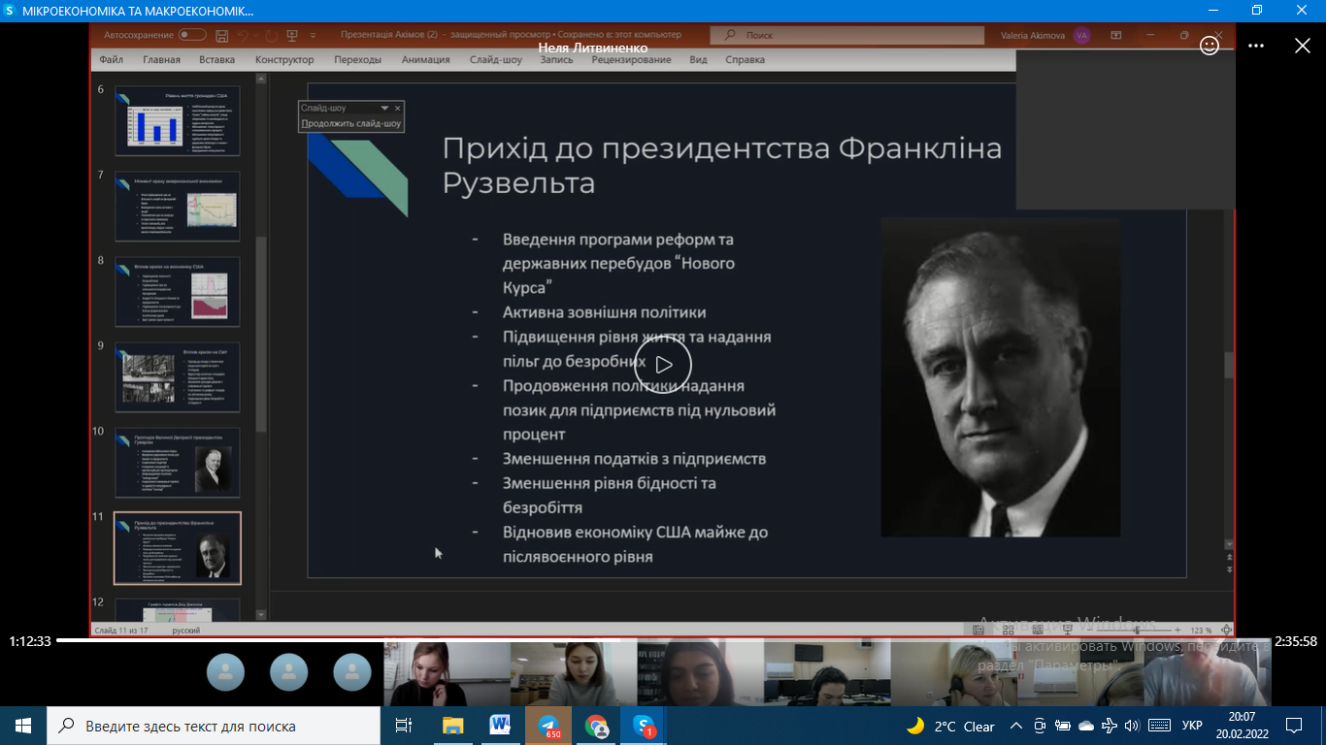Select slide 10 thumbnail

pos(177,462)
